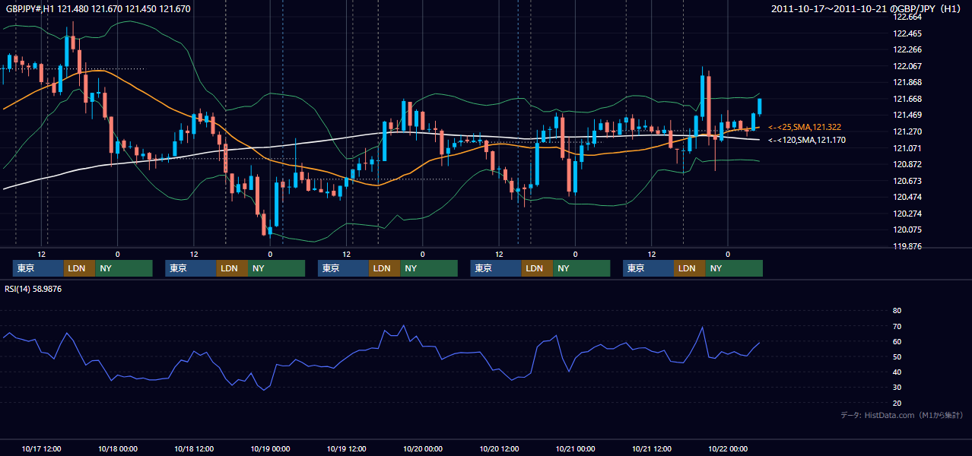Click the leftmost LDN session block
This screenshot has height=456, width=972.
79,268
